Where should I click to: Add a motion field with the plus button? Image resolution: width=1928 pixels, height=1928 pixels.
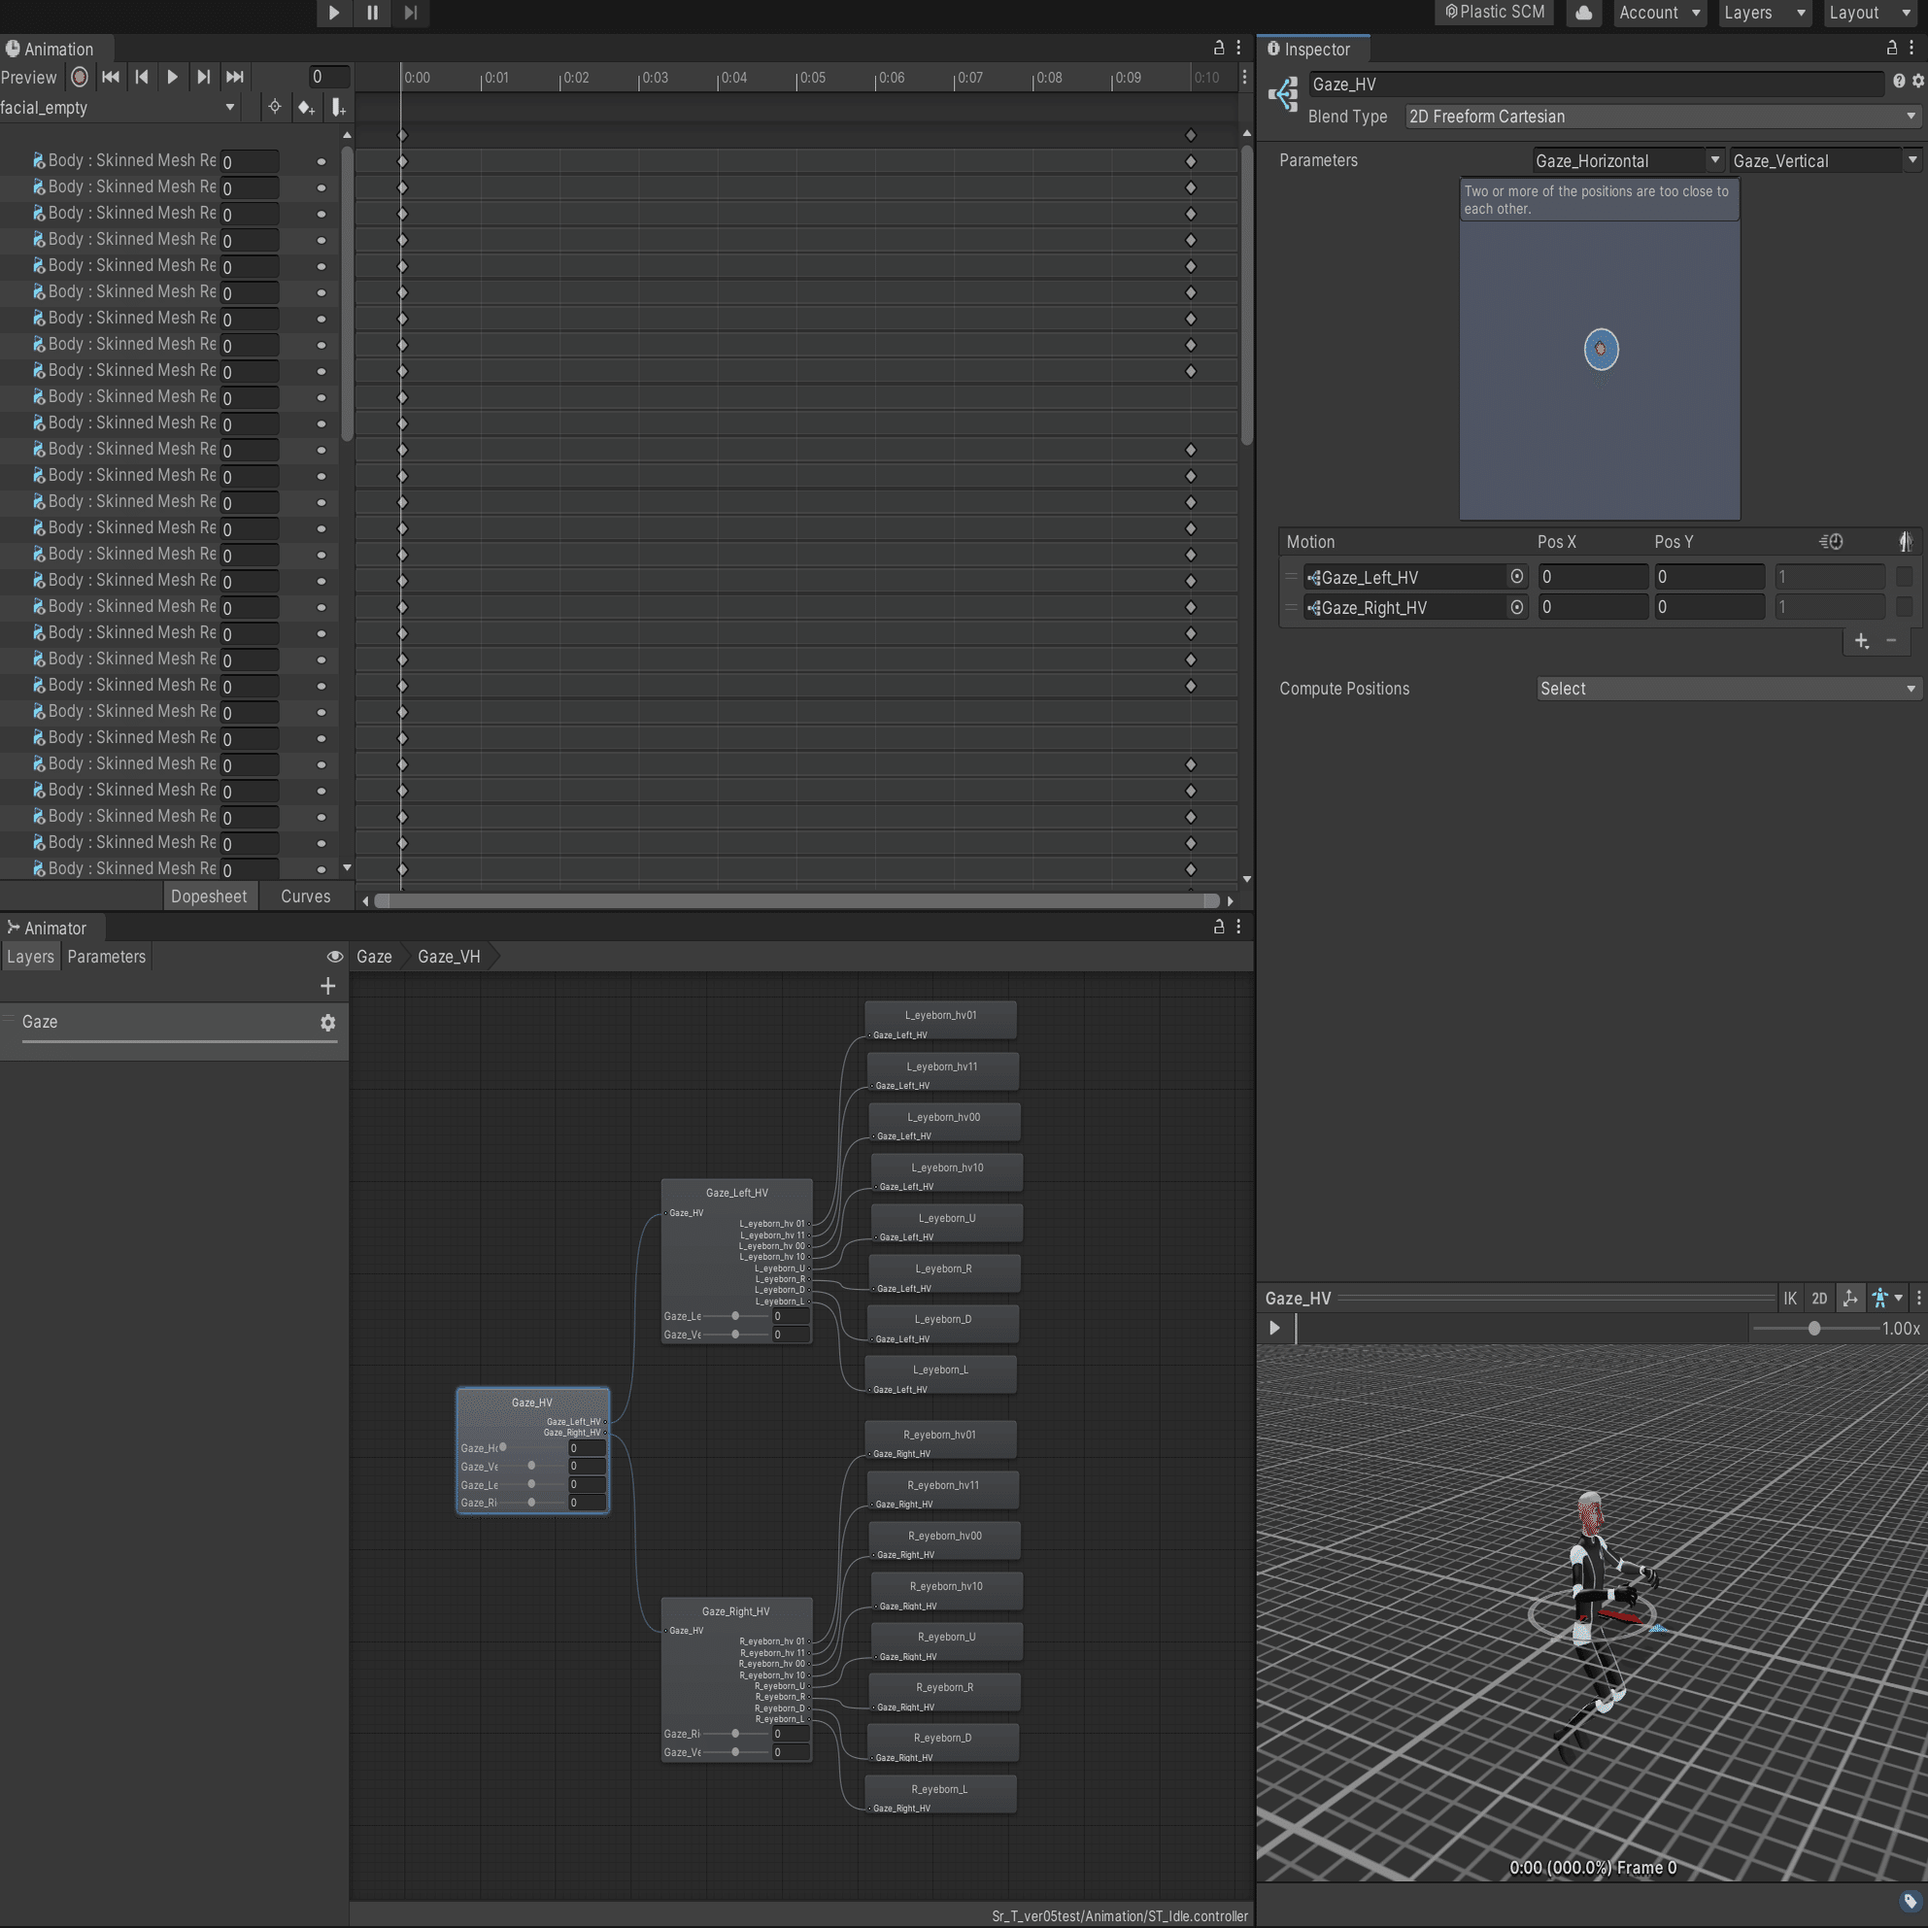click(1860, 642)
